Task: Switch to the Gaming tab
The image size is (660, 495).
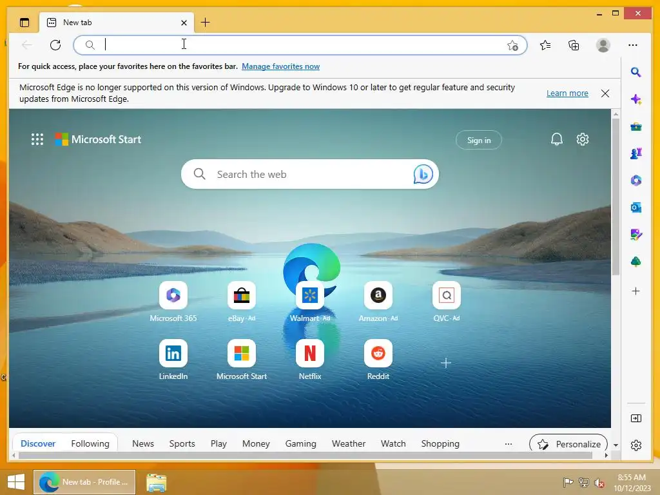Action: (x=300, y=443)
